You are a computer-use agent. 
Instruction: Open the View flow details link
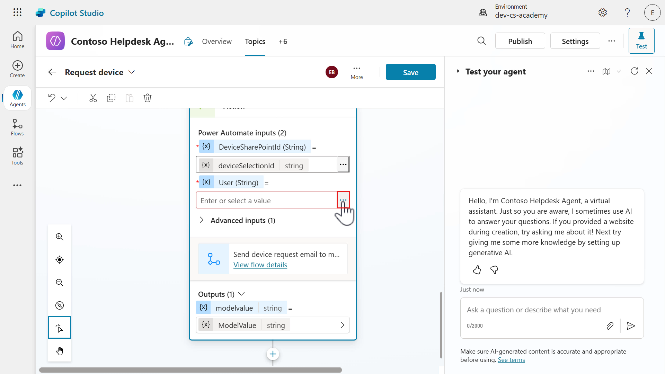(260, 265)
